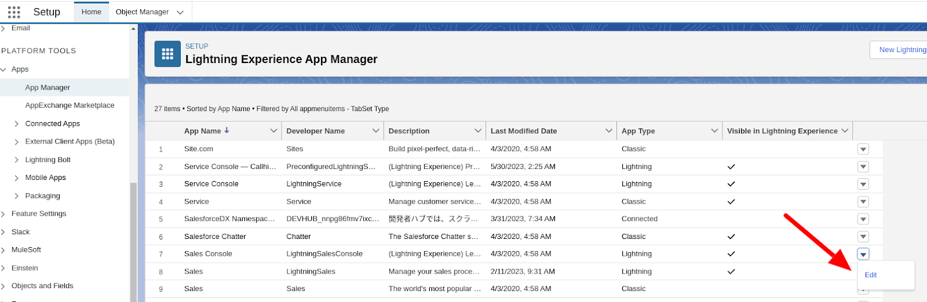Open row actions menu for Site.com
The height and width of the screenshot is (302, 927).
click(x=863, y=149)
